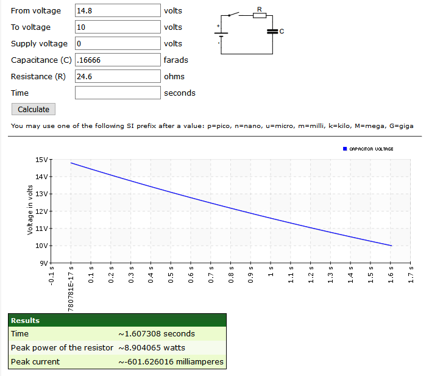Image resolution: width=429 pixels, height=376 pixels.
Task: Click the Peak power of the resistor value
Action: (151, 348)
